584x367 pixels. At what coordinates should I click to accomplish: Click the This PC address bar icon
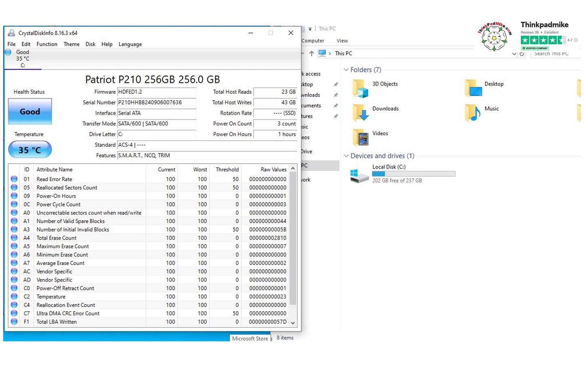(322, 53)
